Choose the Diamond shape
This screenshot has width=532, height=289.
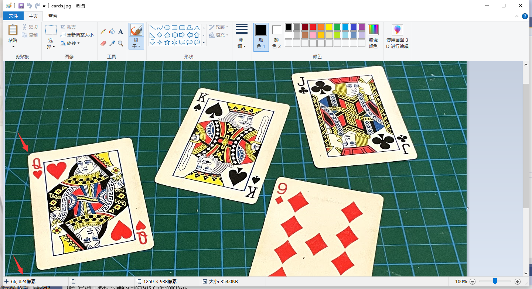coord(160,35)
